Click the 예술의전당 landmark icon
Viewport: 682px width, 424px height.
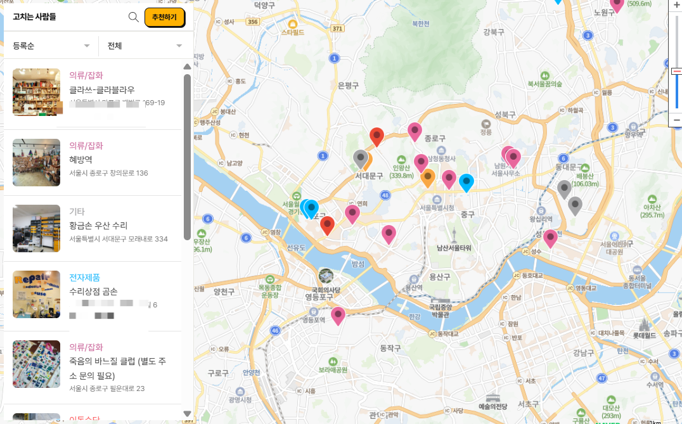pos(492,397)
